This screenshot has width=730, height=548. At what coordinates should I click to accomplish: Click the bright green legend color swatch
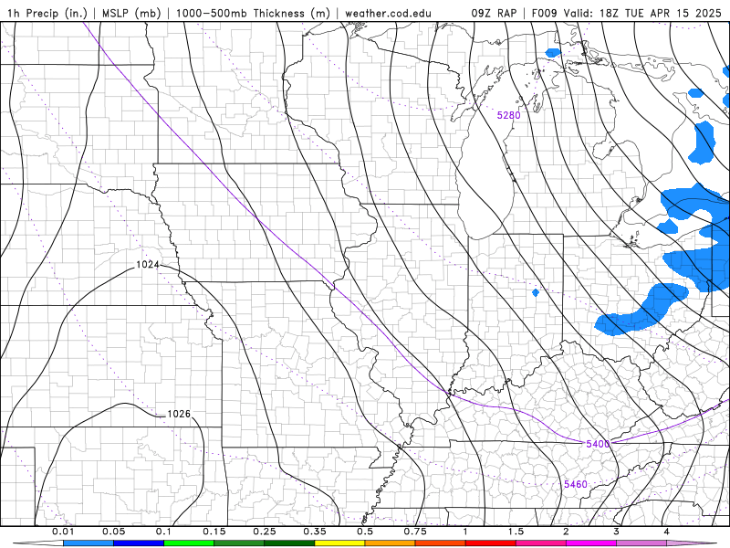(x=189, y=543)
